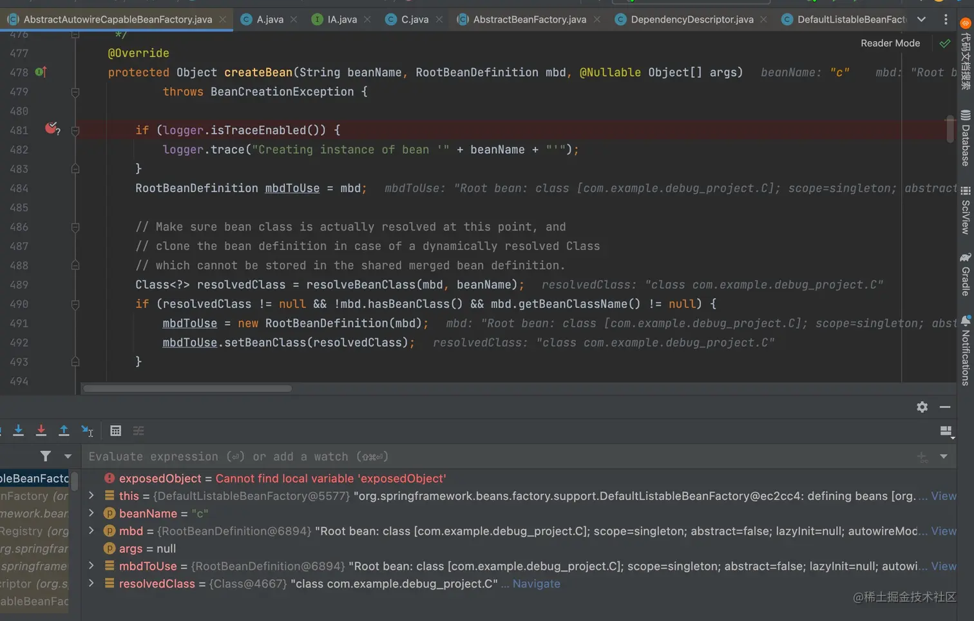The height and width of the screenshot is (621, 974).
Task: Collapse the code fold at line 479
Action: [x=75, y=92]
